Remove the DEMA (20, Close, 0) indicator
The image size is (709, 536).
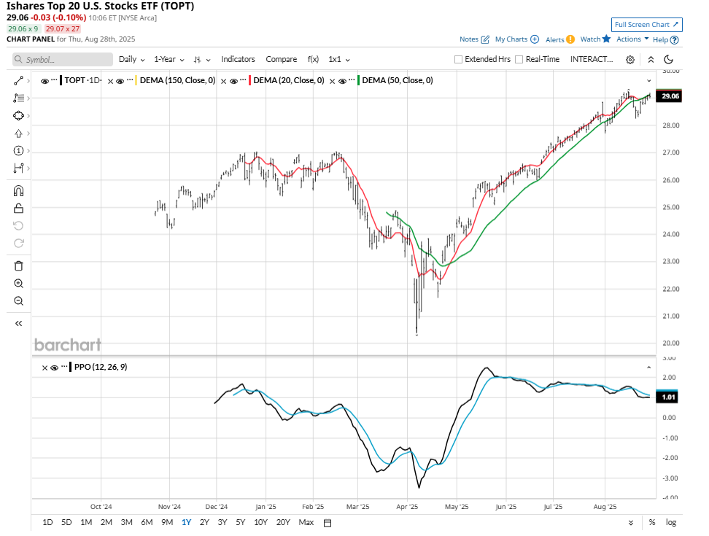click(223, 82)
